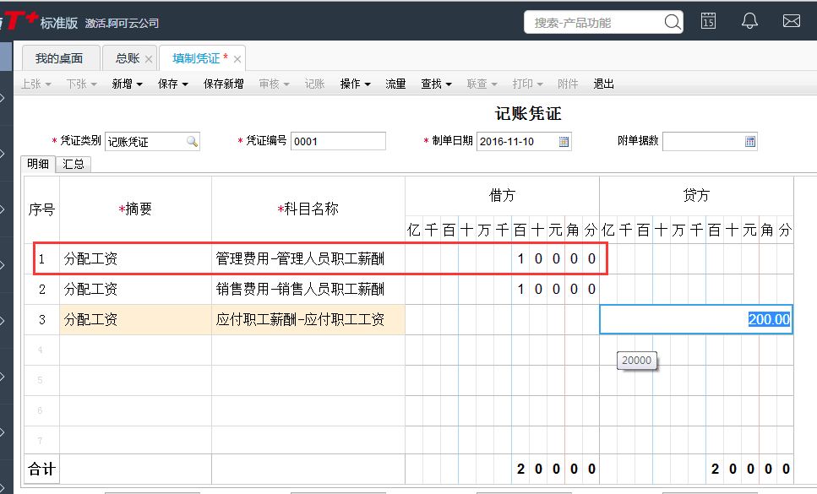Open the 保存 dropdown arrow
The width and height of the screenshot is (817, 494).
(186, 84)
